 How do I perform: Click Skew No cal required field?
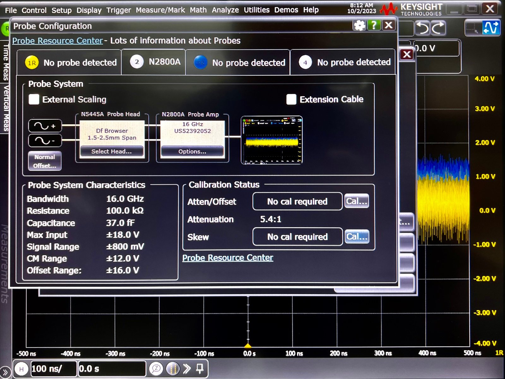(298, 237)
